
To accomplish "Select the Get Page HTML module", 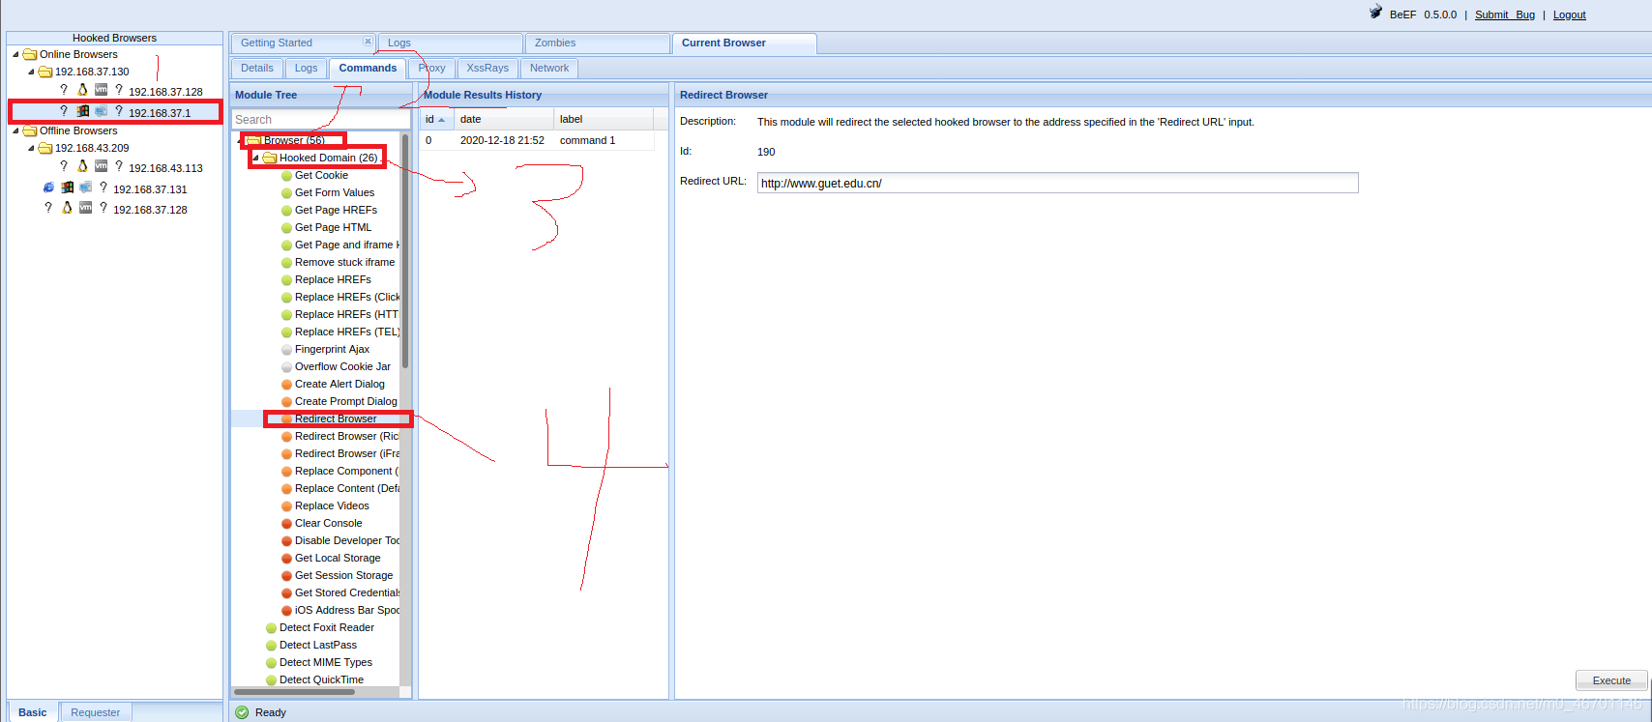I will click(333, 227).
